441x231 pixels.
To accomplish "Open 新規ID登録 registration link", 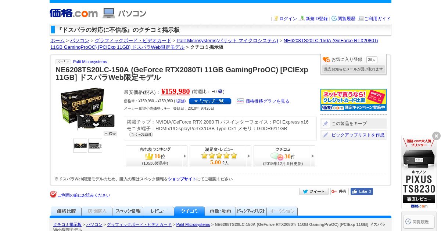I will click(x=317, y=19).
